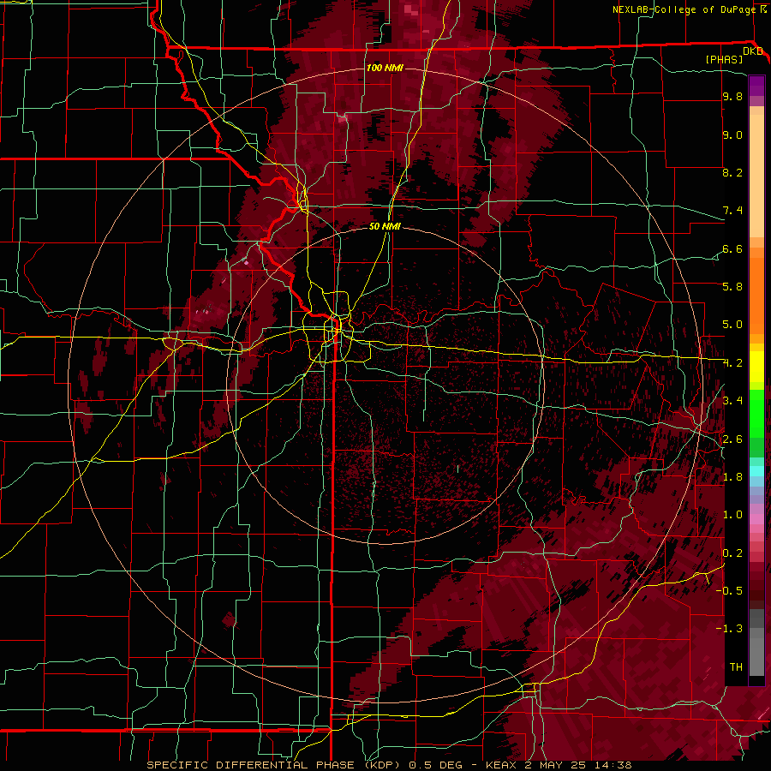Click the pink band of the color bar
Screen dimensions: 771x771
[756, 519]
